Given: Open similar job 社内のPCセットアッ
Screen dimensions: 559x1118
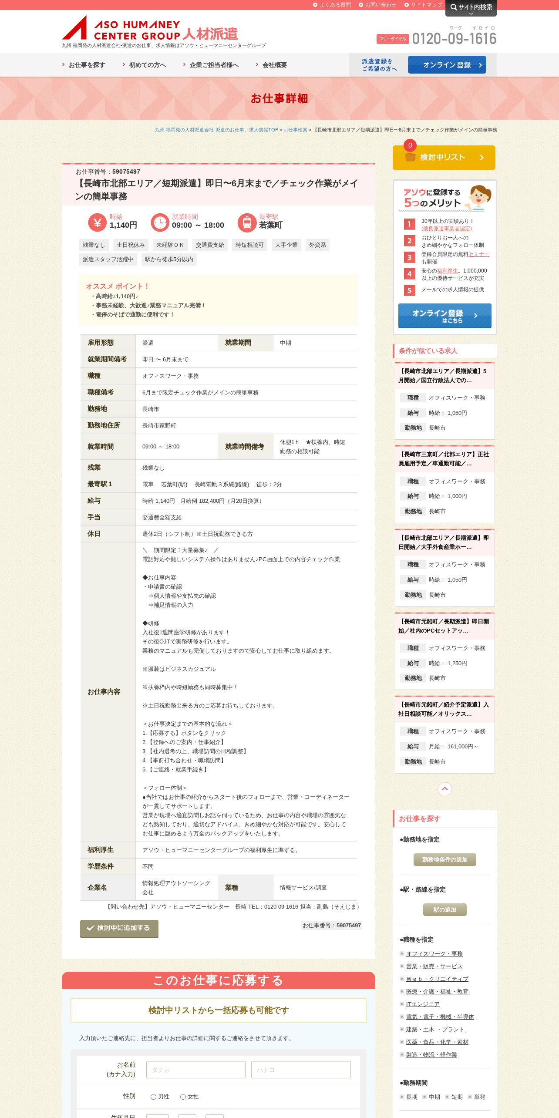Looking at the screenshot, I should (x=444, y=626).
